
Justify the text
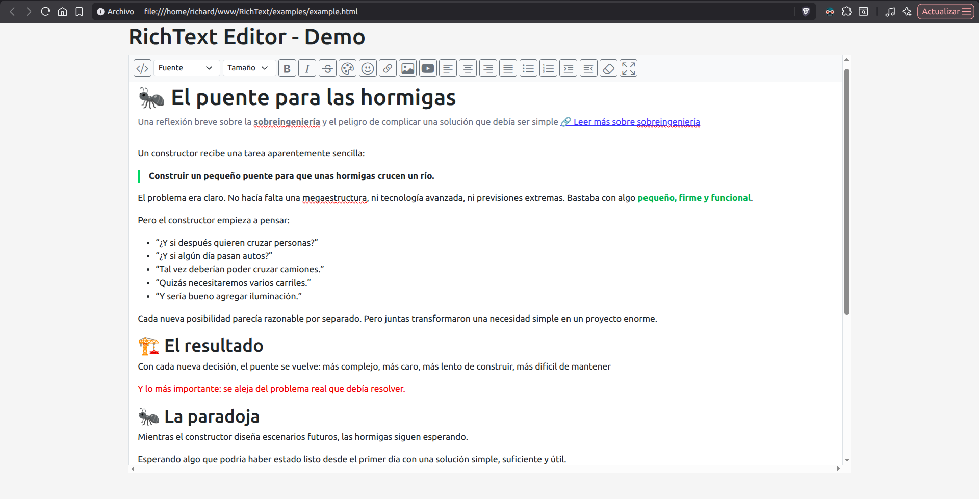coord(508,68)
